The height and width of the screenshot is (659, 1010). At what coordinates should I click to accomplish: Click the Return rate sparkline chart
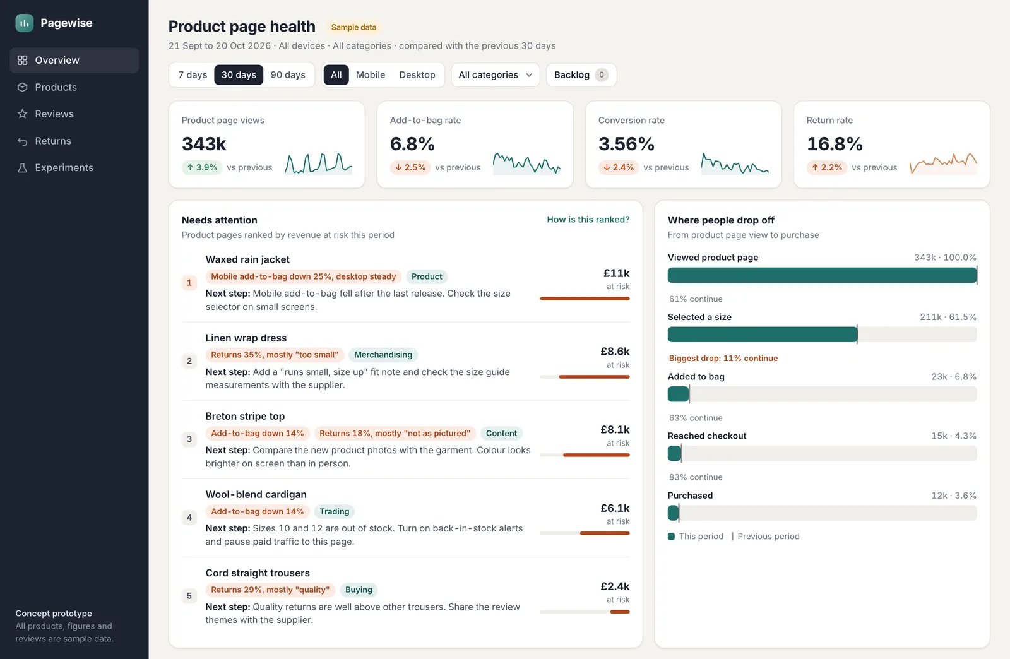(943, 163)
